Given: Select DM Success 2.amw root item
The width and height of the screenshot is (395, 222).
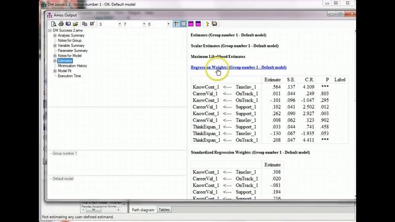Looking at the screenshot, I should click(x=67, y=30).
